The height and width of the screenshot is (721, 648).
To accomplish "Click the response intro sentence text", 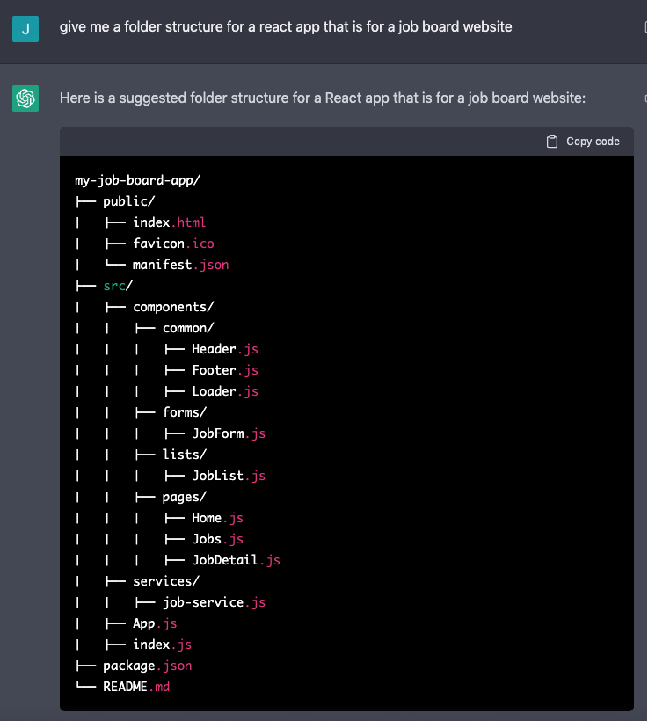I will 322,98.
